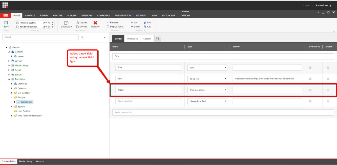Open the PUBLISH ribbon tab
Viewport: 337px width, 165px height.
(x=72, y=15)
